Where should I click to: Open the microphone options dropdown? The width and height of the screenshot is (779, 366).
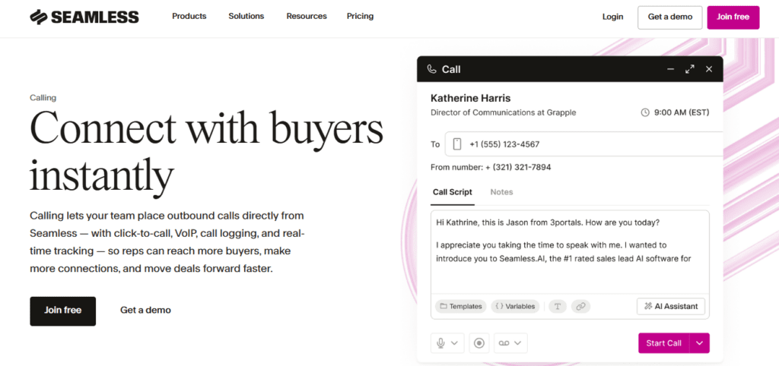[447, 343]
